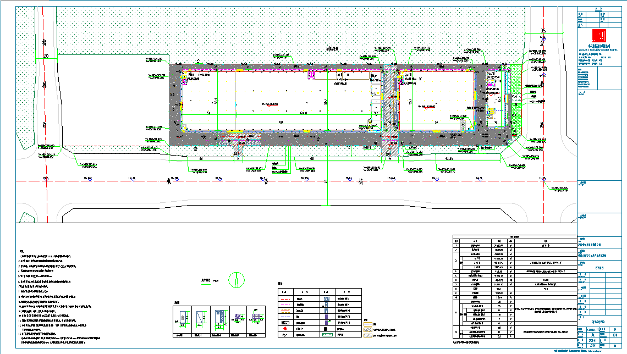627x354 pixels.
Task: Click the blue dash-dot line legend sample
Action: coord(285,317)
